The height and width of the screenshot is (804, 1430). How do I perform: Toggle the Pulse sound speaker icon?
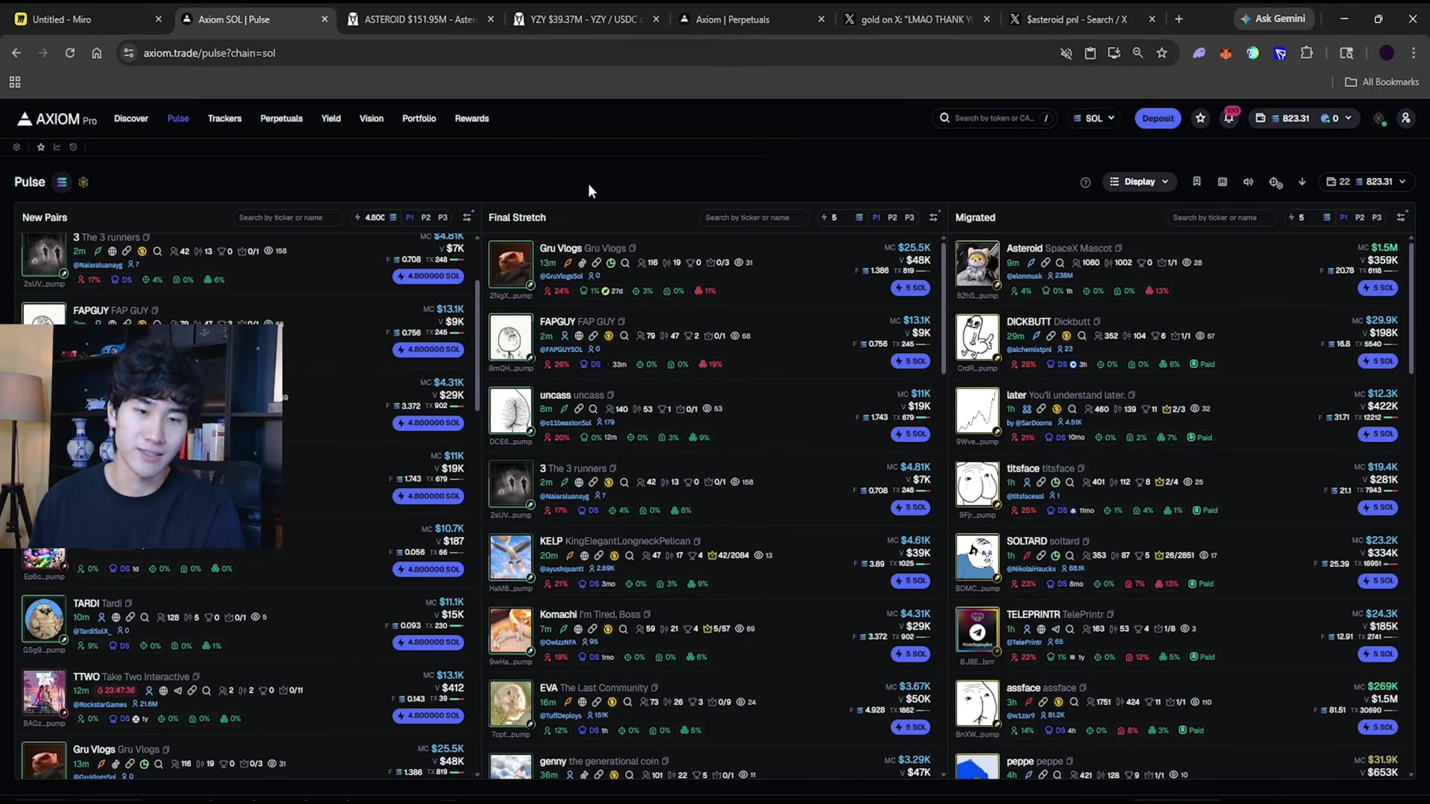coord(1248,182)
